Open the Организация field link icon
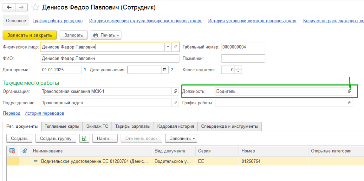Viewport: 364px width, 181px height. tap(175, 91)
